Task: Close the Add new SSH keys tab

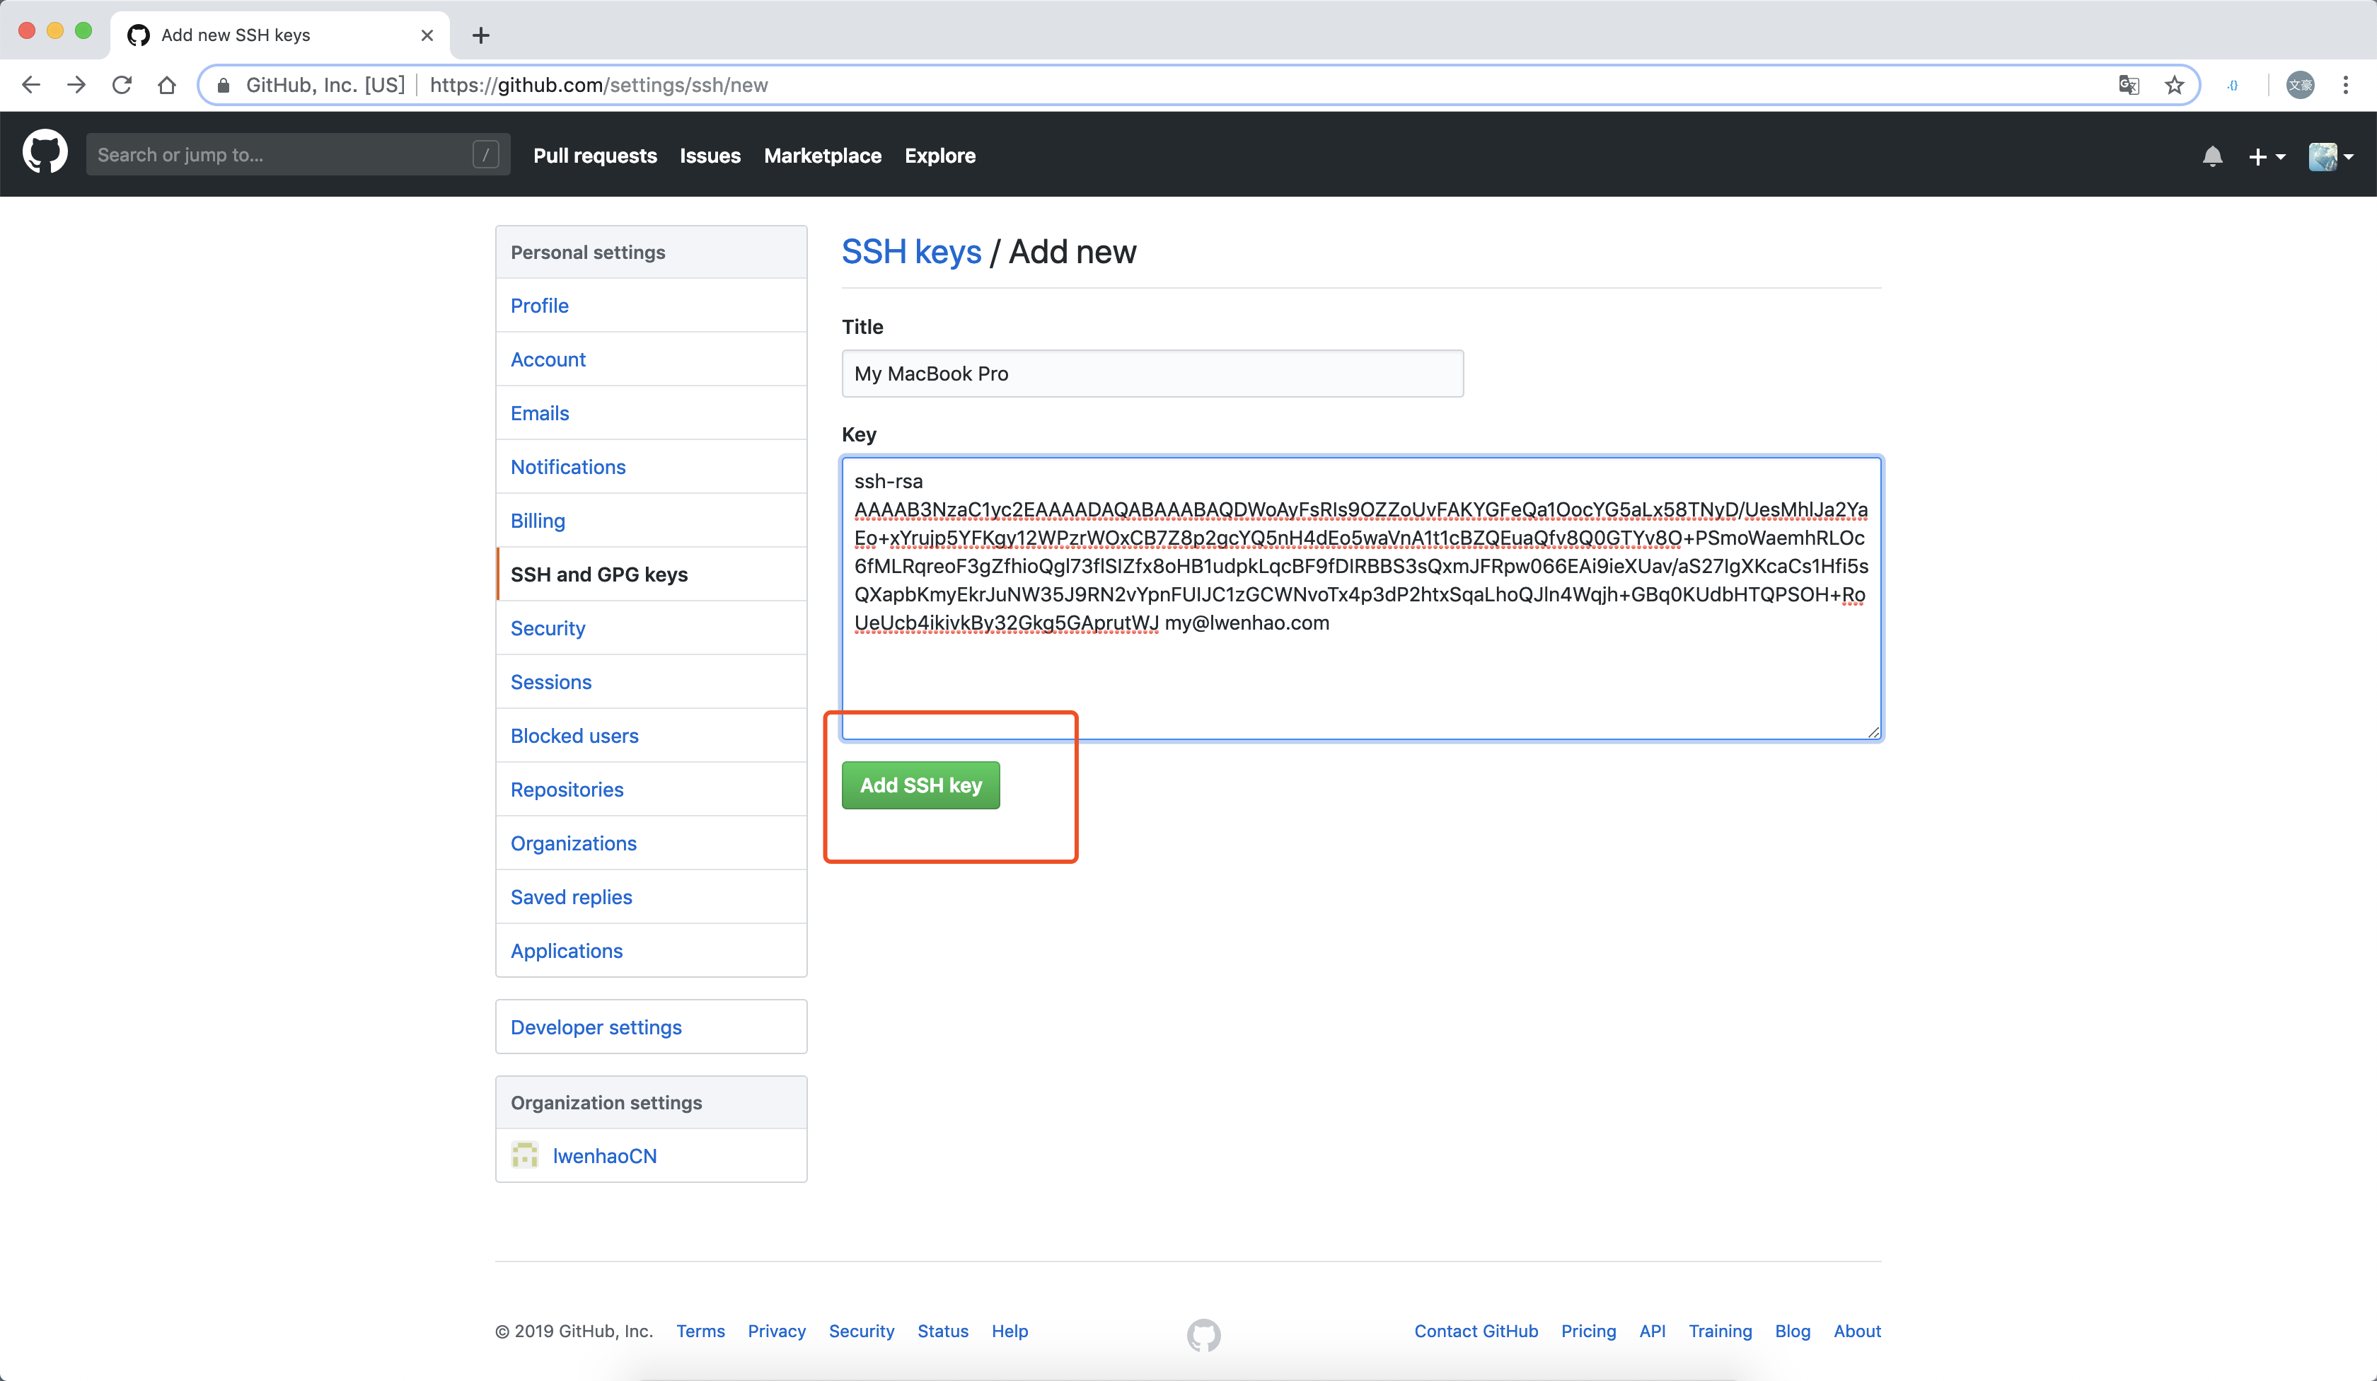Action: click(427, 35)
